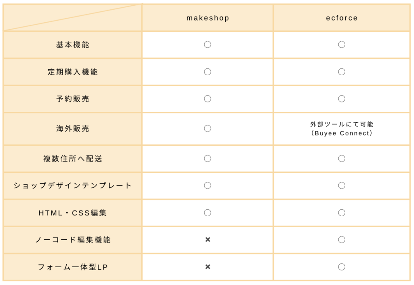The height and width of the screenshot is (285, 414).
Task: Click the diagonal-line corner header cell
Action: (73, 18)
